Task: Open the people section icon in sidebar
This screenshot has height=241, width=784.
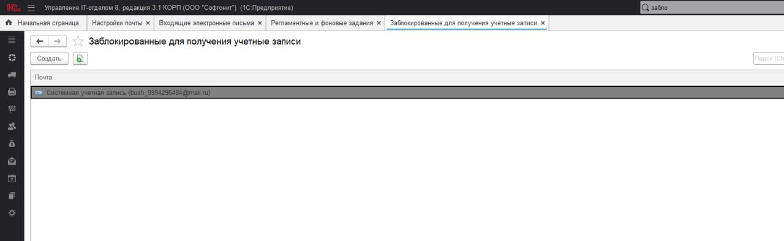Action: coord(12,127)
